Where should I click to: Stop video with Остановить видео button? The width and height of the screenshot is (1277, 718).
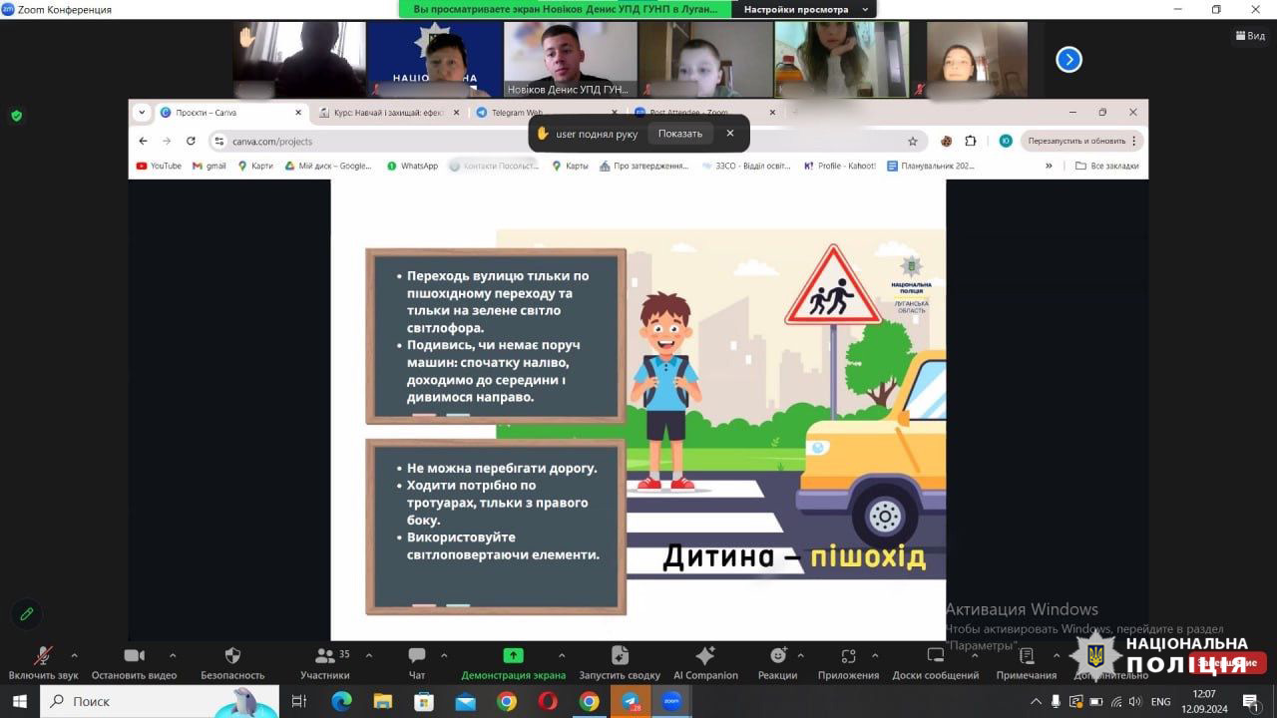[134, 656]
